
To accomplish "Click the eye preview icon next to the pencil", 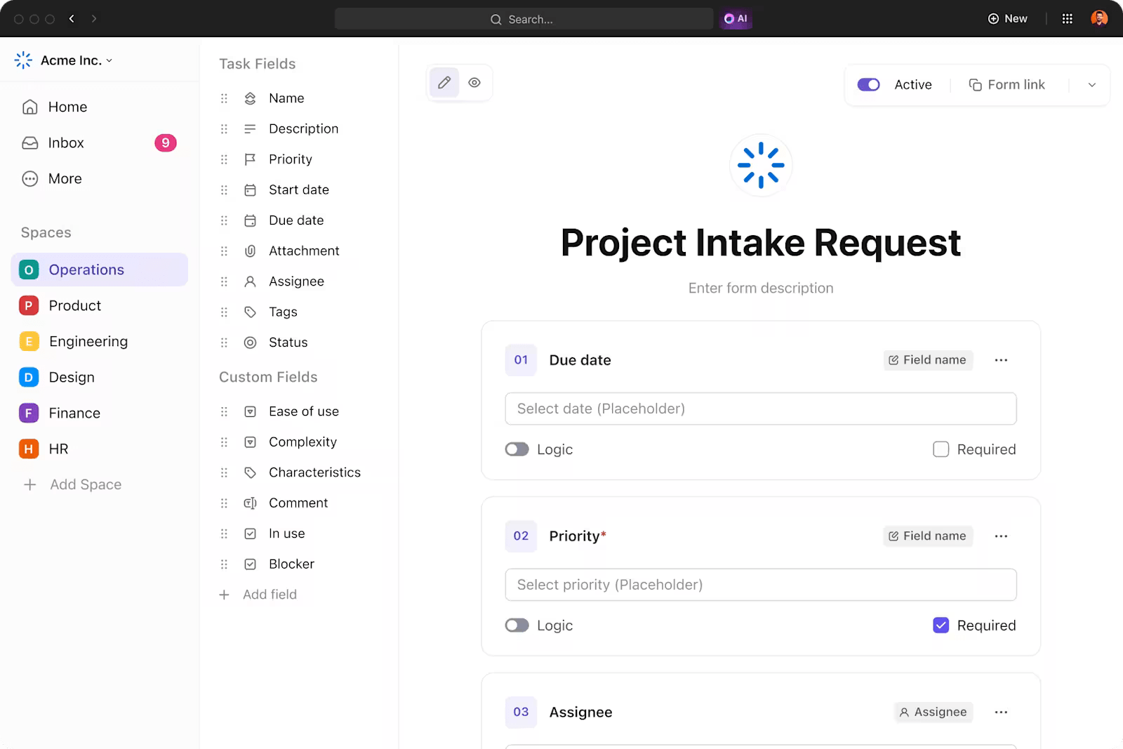I will coord(474,82).
